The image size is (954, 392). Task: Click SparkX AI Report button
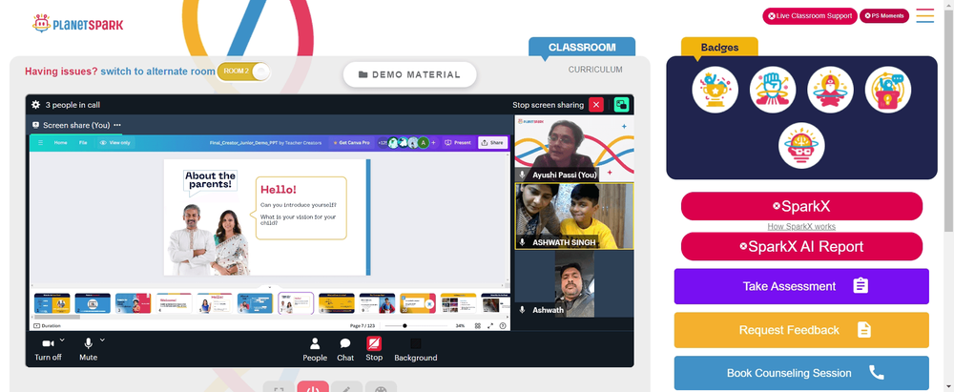[801, 246]
